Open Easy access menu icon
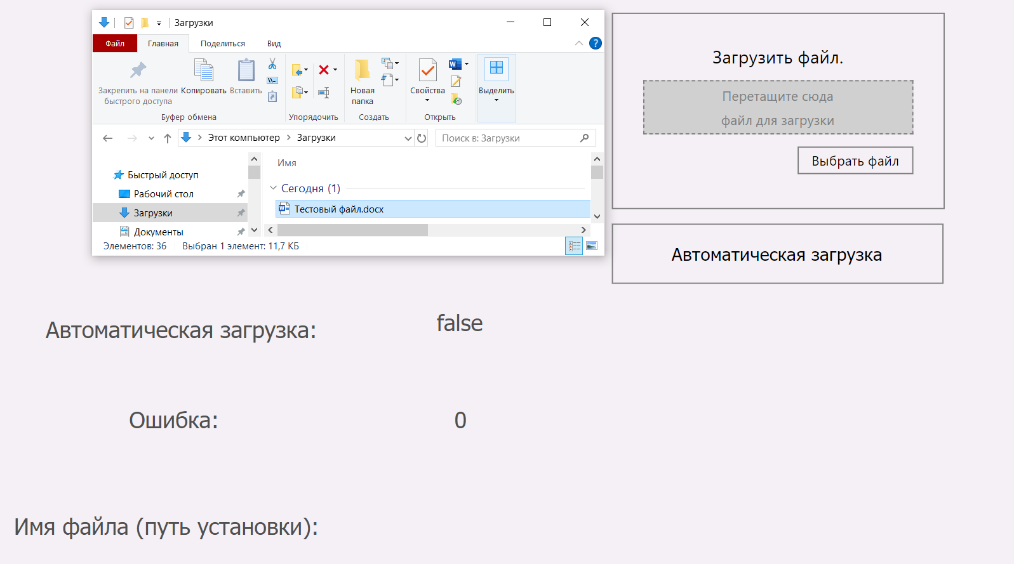Screen dimensions: 1014x564 (x=387, y=80)
